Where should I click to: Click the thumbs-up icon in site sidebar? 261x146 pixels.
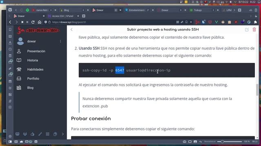coord(33,134)
